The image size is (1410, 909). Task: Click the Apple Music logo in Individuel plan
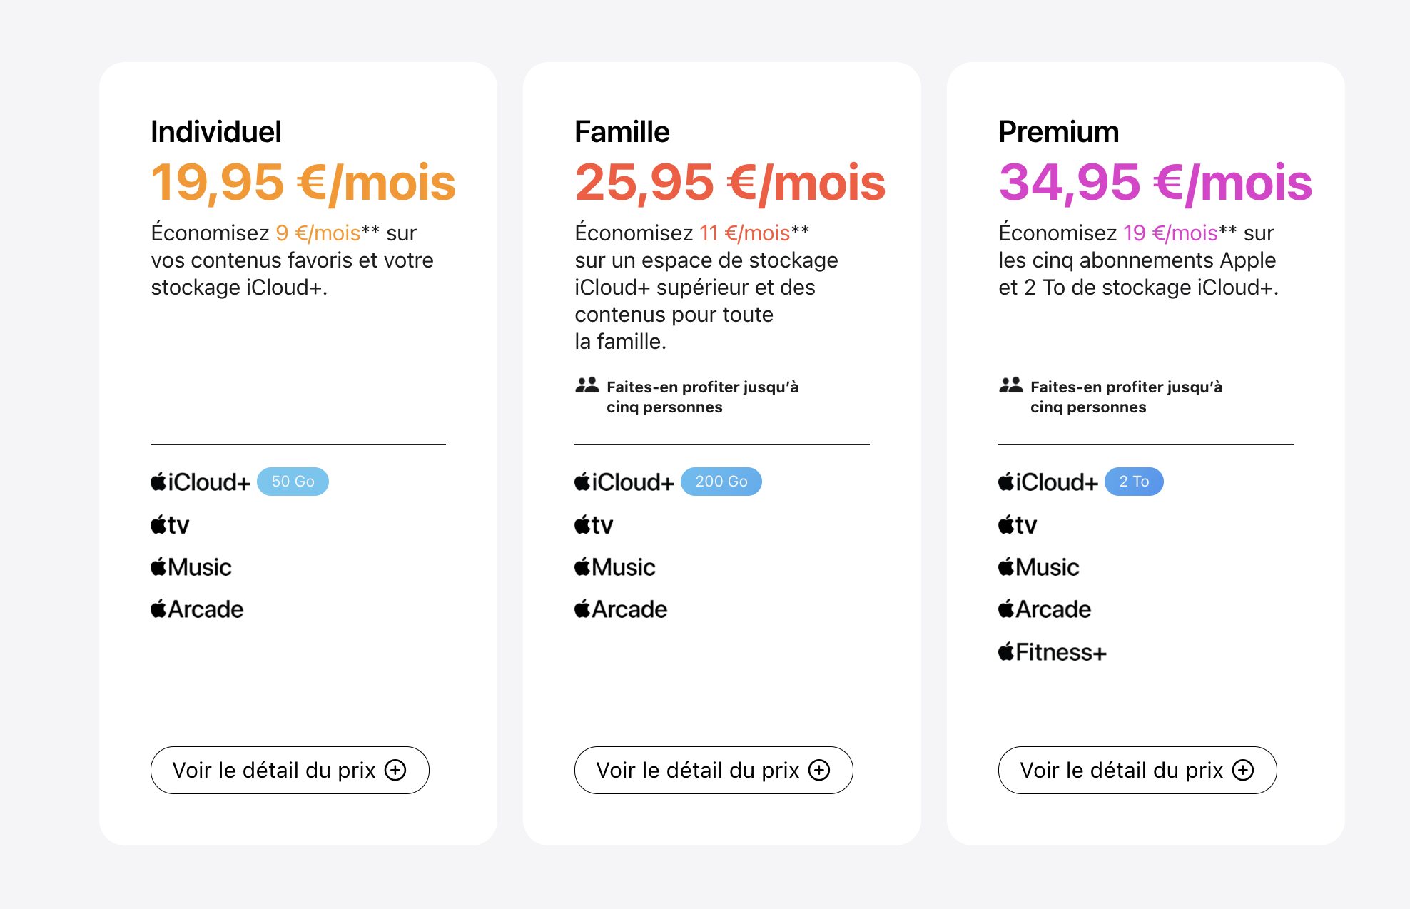coord(191,567)
